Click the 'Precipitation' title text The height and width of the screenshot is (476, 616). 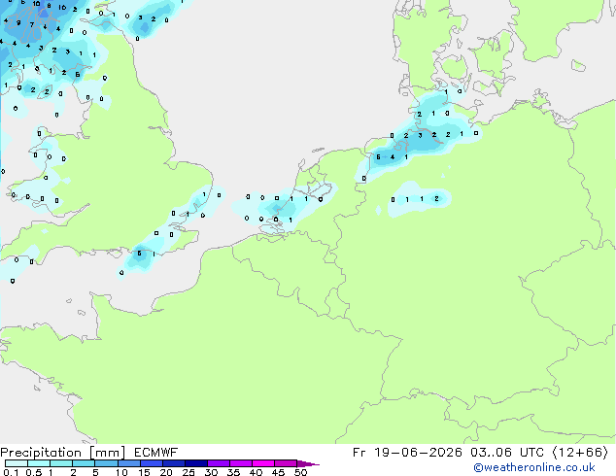pyautogui.click(x=41, y=453)
